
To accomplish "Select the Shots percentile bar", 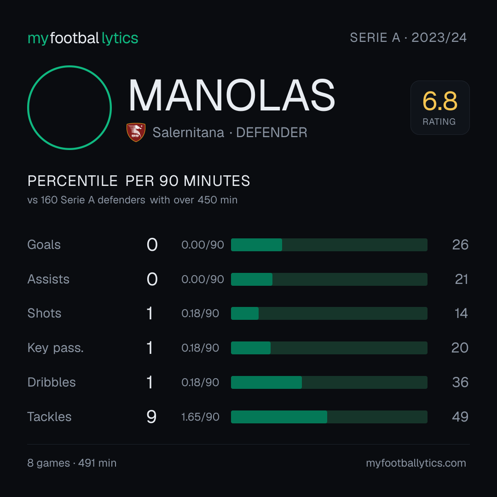I will pyautogui.click(x=329, y=313).
